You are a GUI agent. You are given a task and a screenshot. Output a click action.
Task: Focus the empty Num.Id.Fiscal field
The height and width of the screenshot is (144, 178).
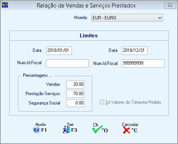click(x=67, y=63)
